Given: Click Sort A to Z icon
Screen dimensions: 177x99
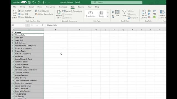Looking at the screenshot, I should pyautogui.click(x=113, y=12).
